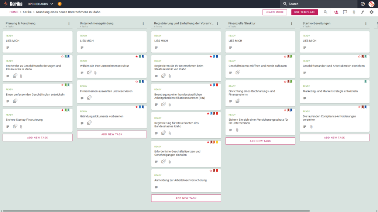Open checklist icon on Gründungsdokumente vorbereiten card
Screen dimensions: 378x212
tap(89, 123)
